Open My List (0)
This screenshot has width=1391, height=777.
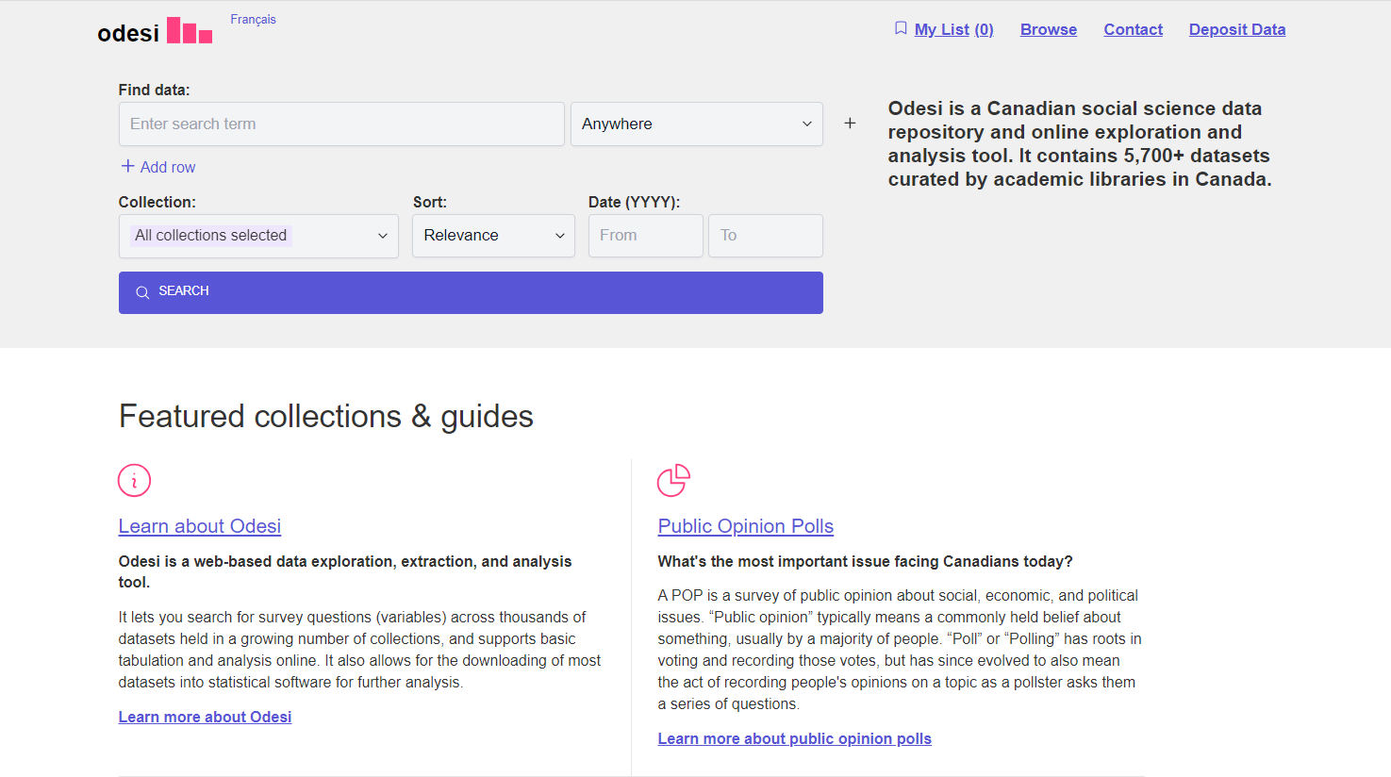point(954,29)
